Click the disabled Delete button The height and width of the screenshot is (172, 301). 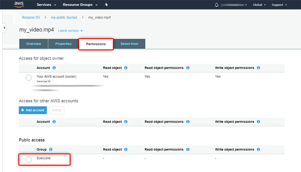coord(57,110)
